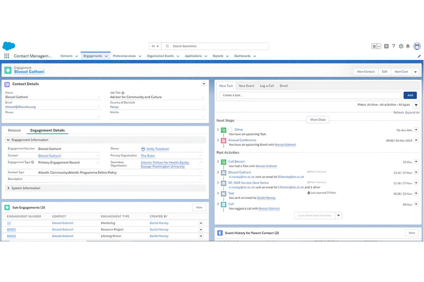Open the user avatar profile menu
The image size is (424, 282).
pos(417,46)
